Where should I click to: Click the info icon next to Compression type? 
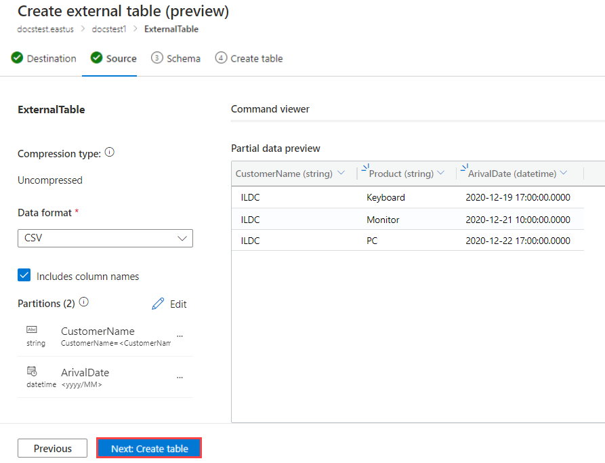(109, 153)
